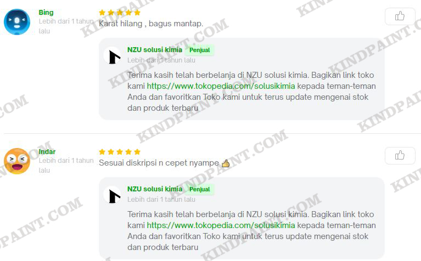
Task: Click review text 'Karat hilang, bagus mantap'
Action: pyautogui.click(x=151, y=24)
